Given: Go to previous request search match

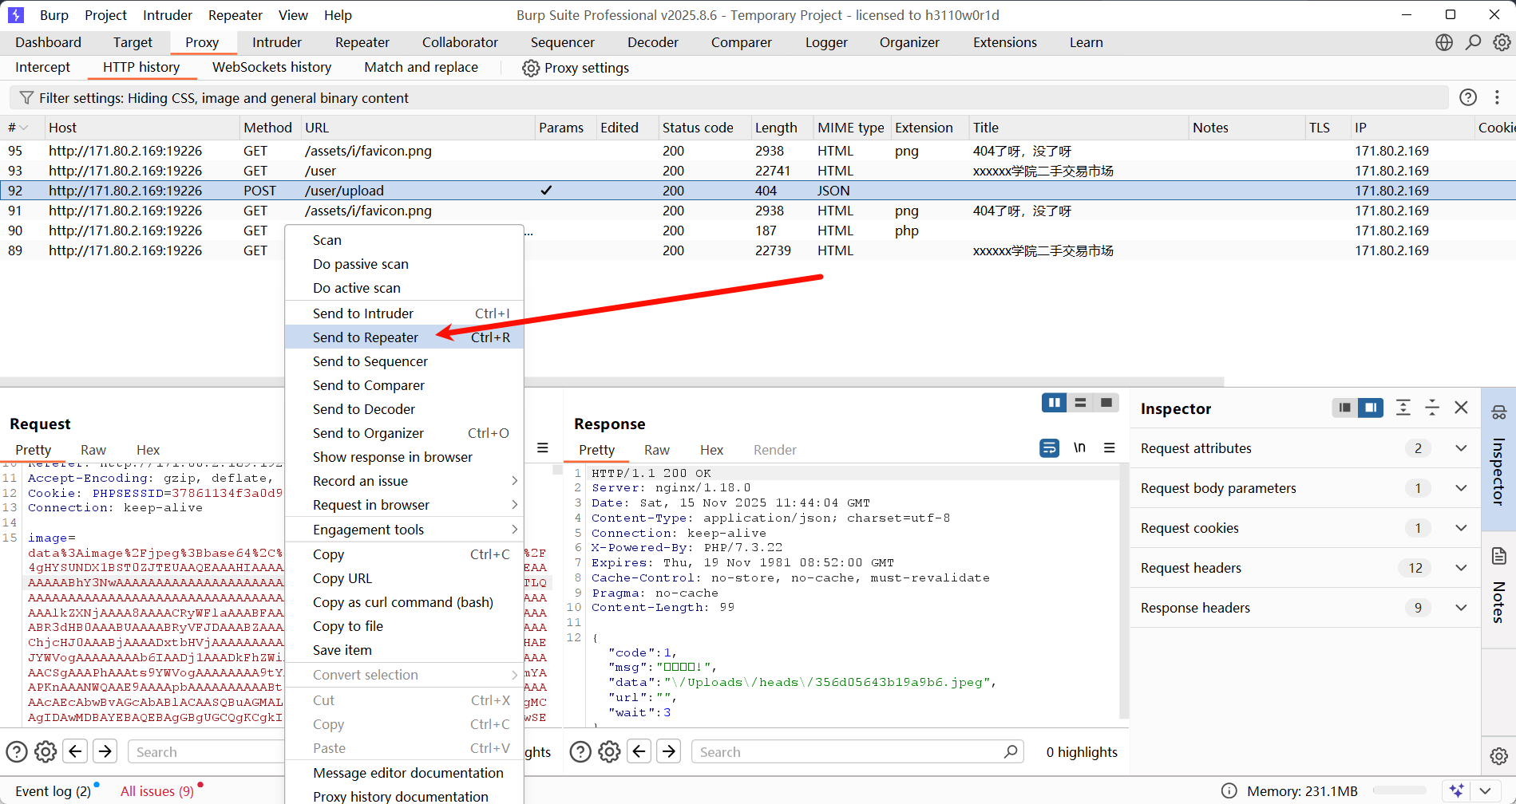Looking at the screenshot, I should tap(76, 751).
